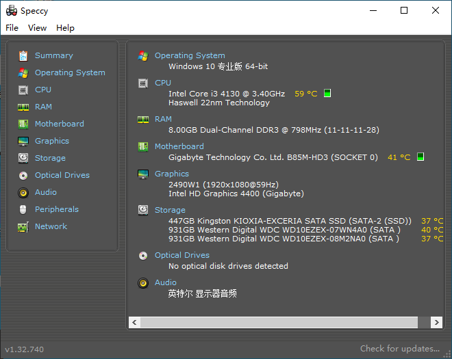Viewport: 452px width, 359px height.
Task: Click the Windows flag icon beside sidebar Operating System
Action: coord(23,73)
